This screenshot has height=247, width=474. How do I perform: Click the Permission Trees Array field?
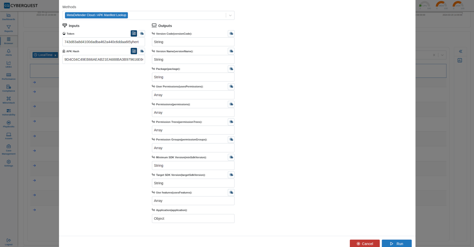193,130
